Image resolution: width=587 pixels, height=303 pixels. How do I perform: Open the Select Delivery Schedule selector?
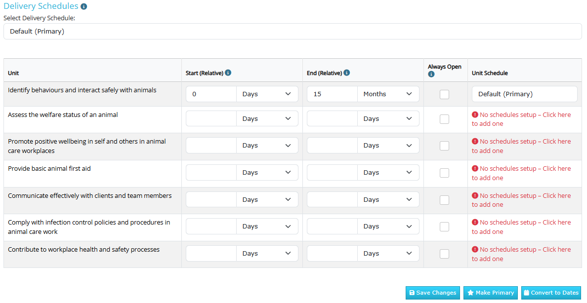293,31
